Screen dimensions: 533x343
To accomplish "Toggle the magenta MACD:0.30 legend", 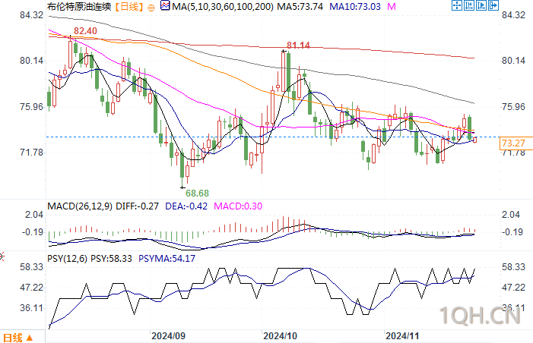I will point(238,206).
